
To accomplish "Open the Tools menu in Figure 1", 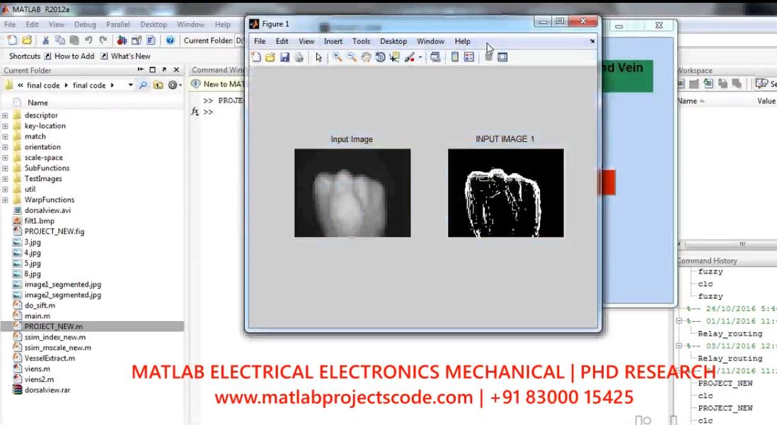I will click(361, 41).
